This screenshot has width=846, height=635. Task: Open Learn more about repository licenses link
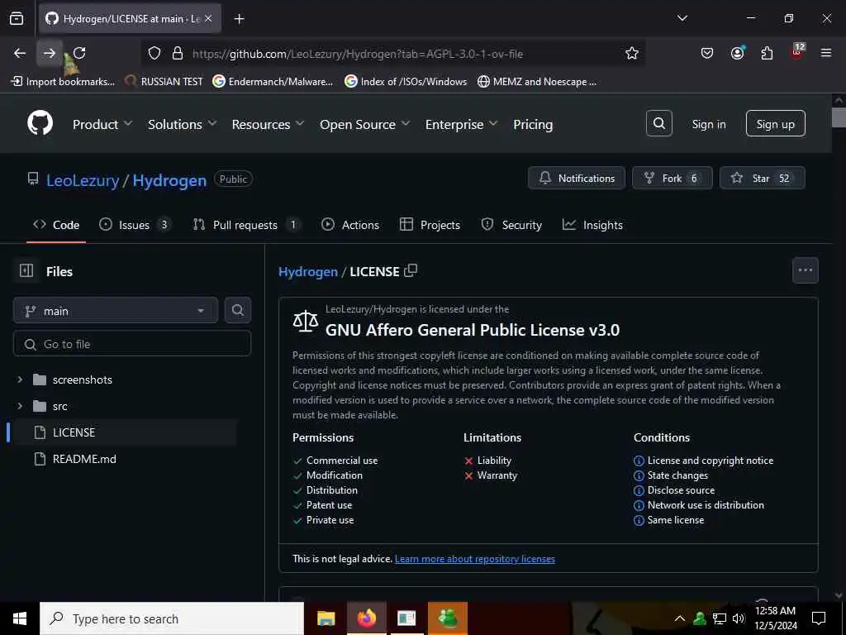pyautogui.click(x=475, y=559)
